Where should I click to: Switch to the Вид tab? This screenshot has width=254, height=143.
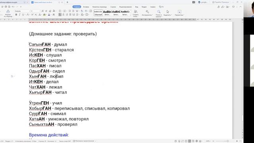point(137,7)
